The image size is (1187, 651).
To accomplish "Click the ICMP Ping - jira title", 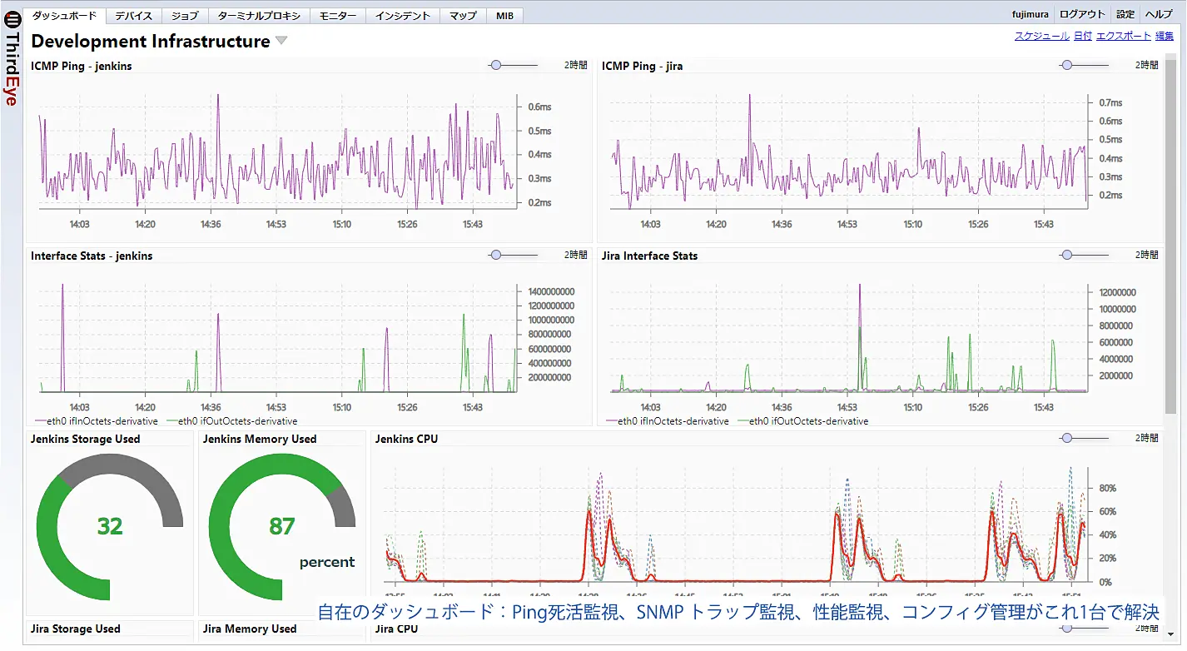I will pos(642,66).
